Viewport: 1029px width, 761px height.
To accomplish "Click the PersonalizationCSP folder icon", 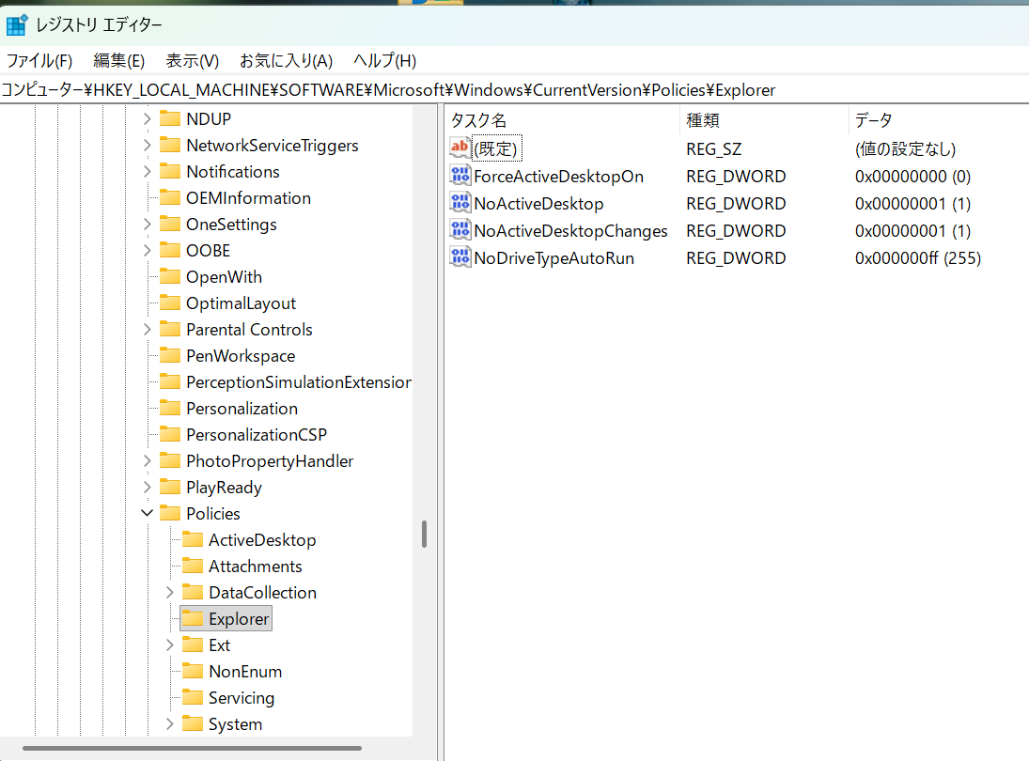I will pos(170,434).
